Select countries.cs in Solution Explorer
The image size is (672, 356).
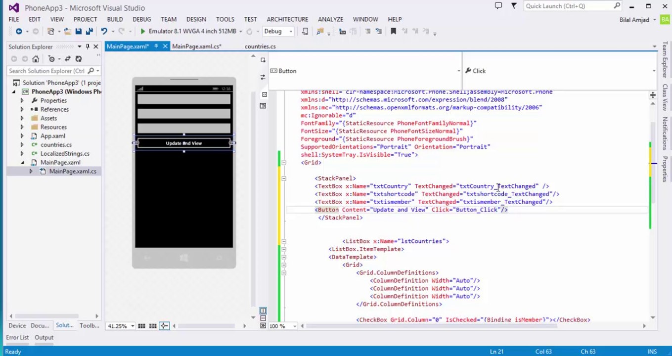pyautogui.click(x=56, y=145)
